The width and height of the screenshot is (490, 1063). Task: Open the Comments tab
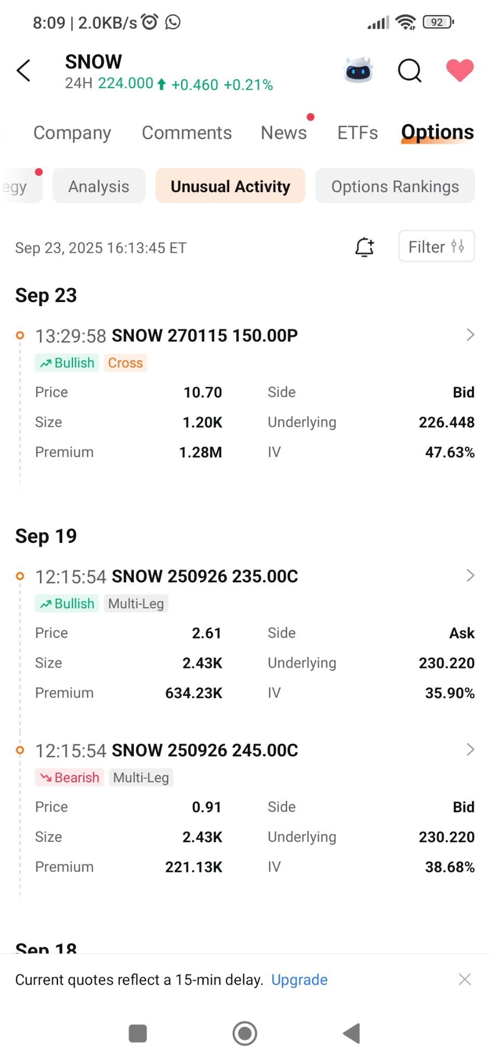click(187, 133)
